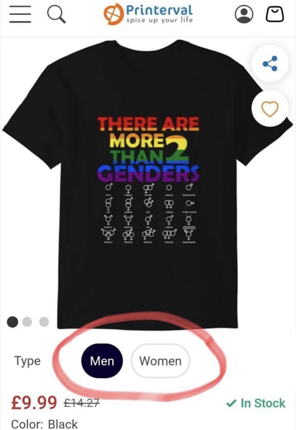Open the hamburger navigation menu
Screen dimensions: 296x430
(x=20, y=14)
